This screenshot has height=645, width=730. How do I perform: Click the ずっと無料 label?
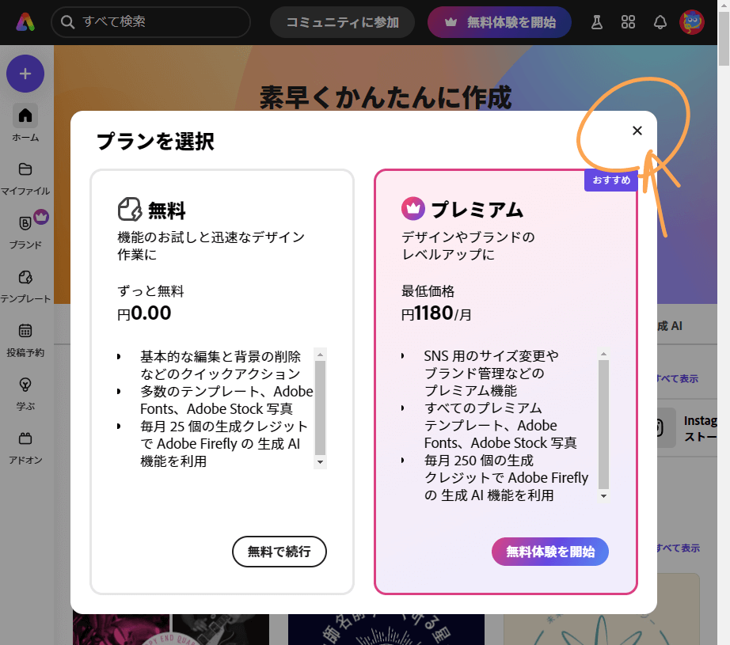click(151, 291)
